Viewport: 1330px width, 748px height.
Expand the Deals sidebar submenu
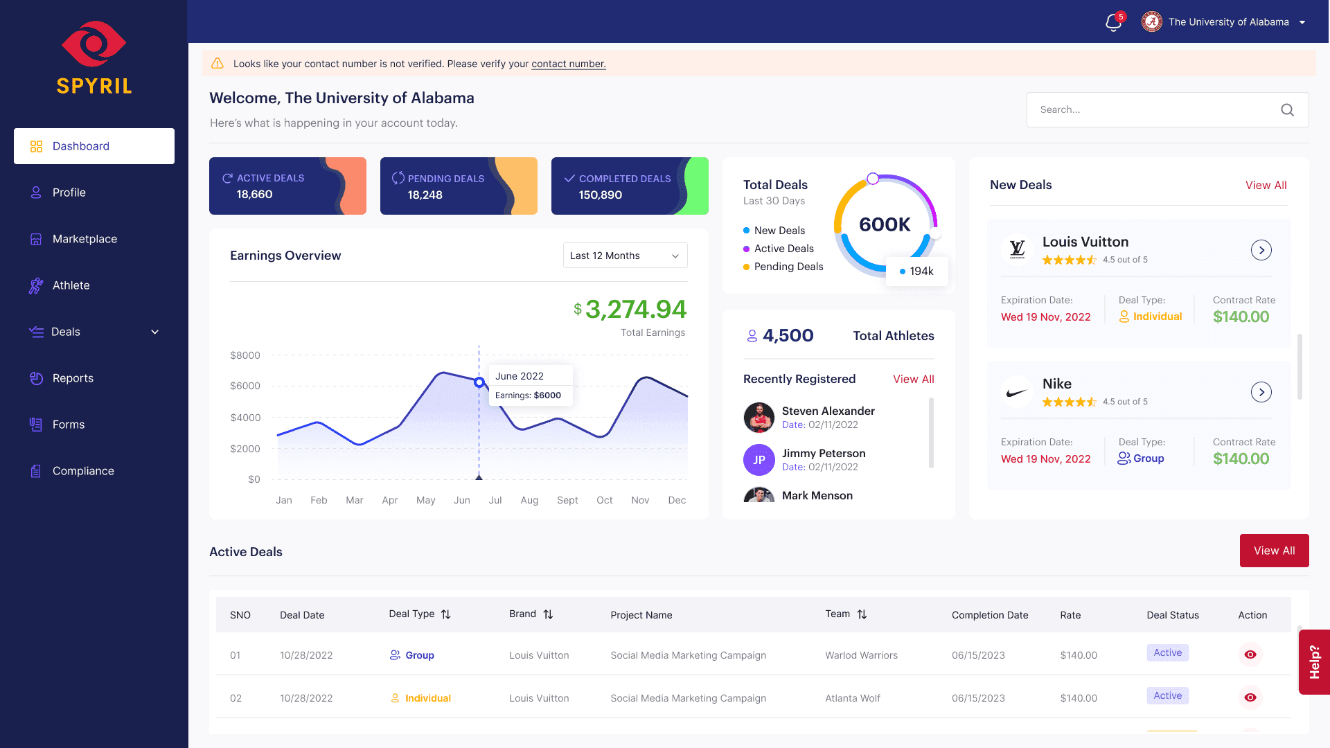coord(155,332)
